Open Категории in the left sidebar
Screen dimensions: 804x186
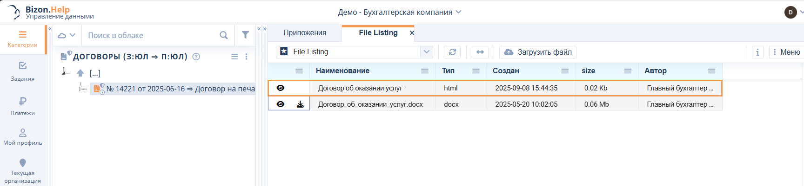click(x=22, y=39)
